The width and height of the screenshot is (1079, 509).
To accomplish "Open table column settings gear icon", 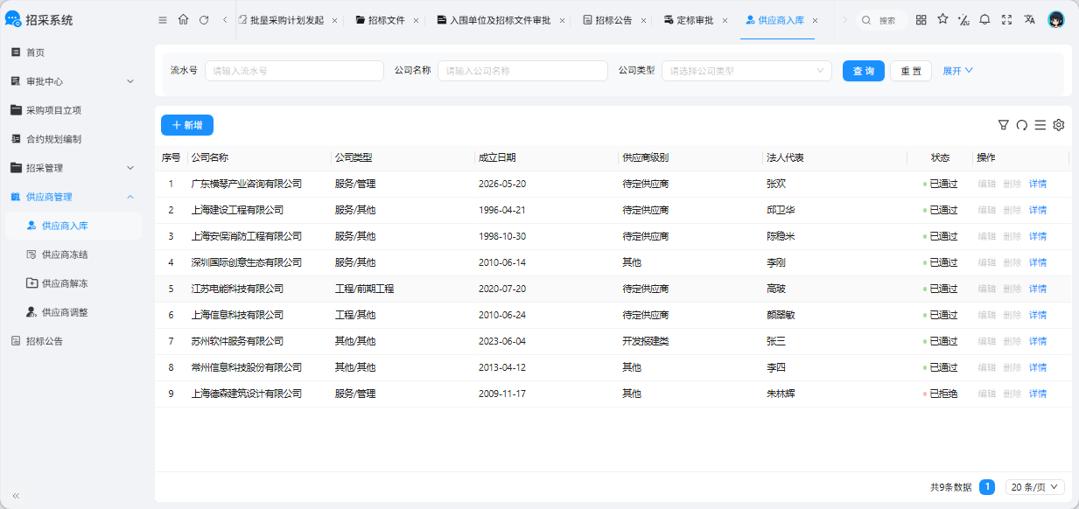I will pos(1059,125).
